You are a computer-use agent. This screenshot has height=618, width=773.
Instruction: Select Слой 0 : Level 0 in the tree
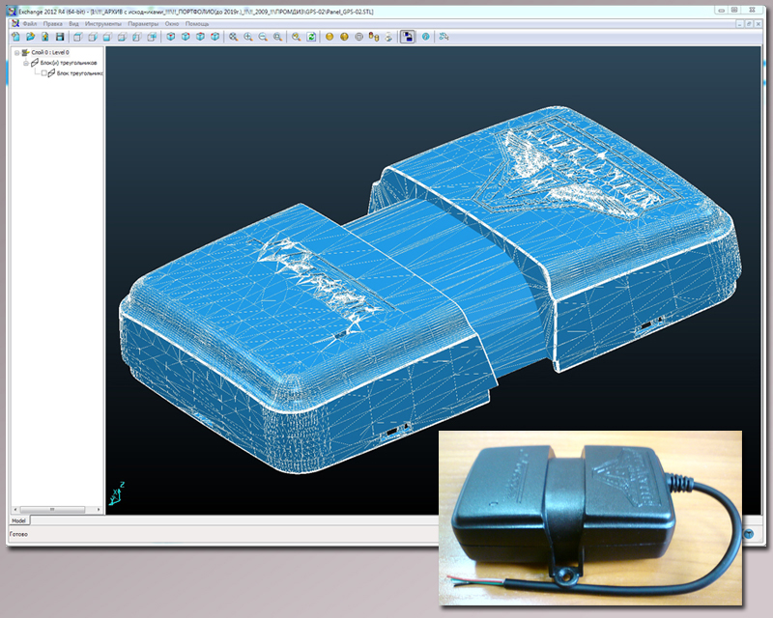click(50, 52)
